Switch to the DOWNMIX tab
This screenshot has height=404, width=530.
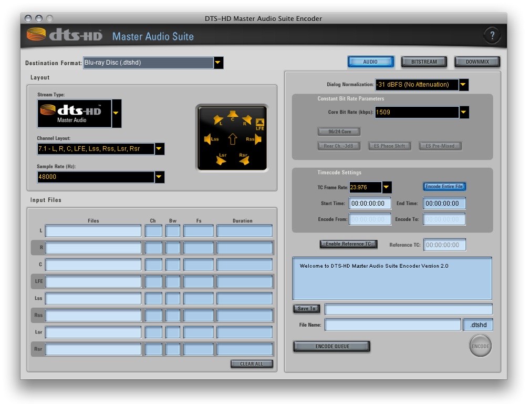[477, 62]
